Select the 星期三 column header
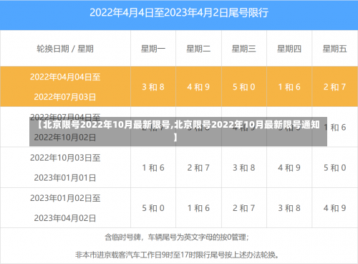 coord(244,49)
